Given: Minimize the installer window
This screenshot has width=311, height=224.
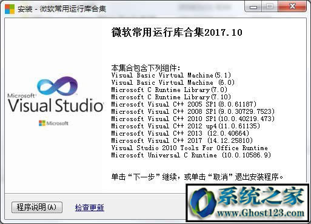Looking at the screenshot, I should (x=253, y=7).
